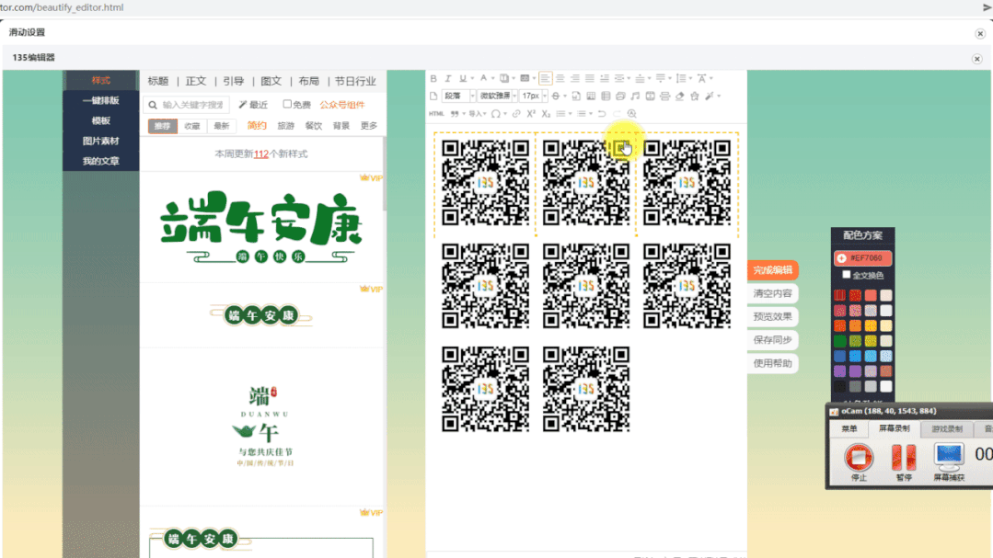The height and width of the screenshot is (558, 993).
Task: Open the 公众号组件 link
Action: (x=342, y=105)
